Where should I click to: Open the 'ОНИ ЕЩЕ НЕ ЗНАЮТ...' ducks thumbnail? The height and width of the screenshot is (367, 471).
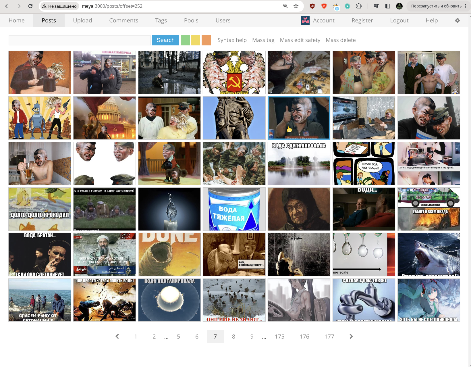234,300
